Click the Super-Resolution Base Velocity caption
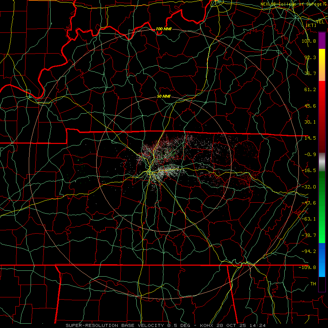Screen dimensions: 328x328 (165, 325)
